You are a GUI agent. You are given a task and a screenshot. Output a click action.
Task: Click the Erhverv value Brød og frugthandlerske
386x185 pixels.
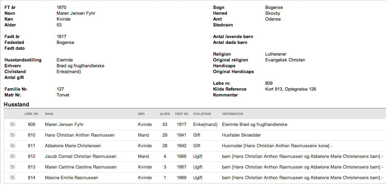81,66
